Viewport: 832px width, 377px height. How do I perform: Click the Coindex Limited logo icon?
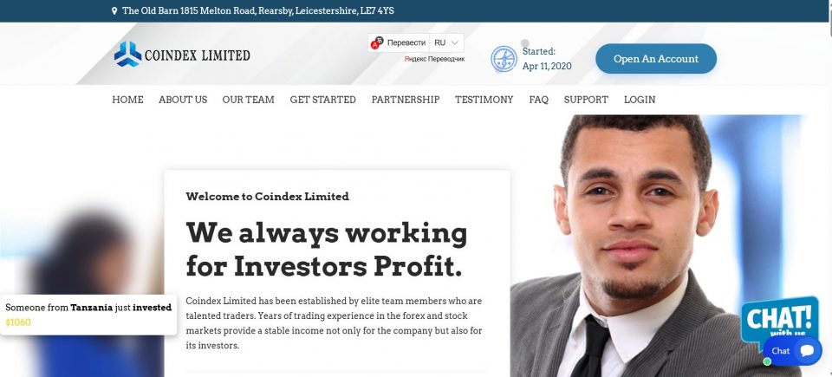point(127,55)
